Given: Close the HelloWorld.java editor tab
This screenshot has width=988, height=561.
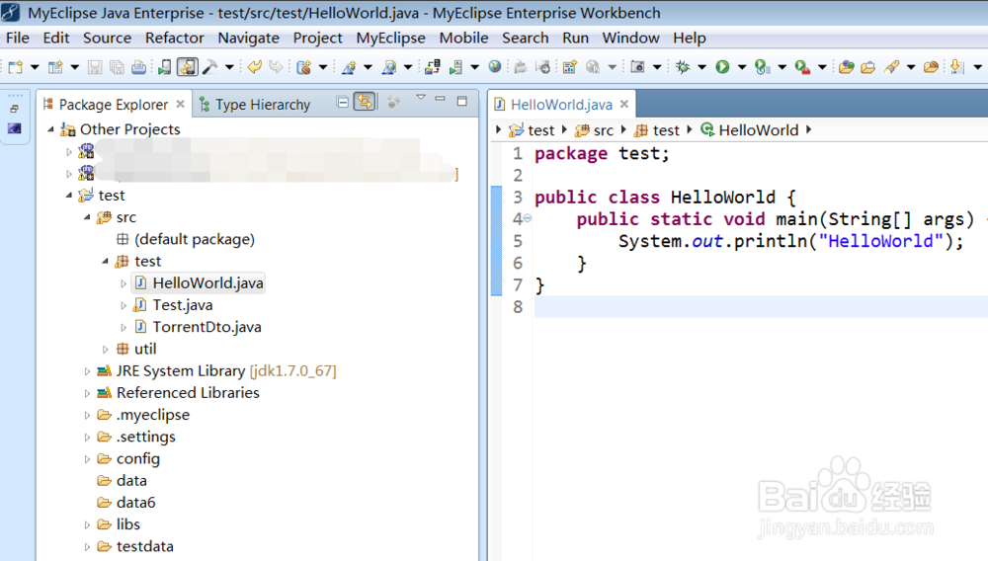Looking at the screenshot, I should [x=624, y=104].
